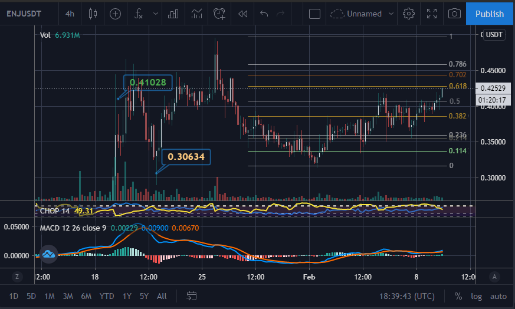515x309 pixels.
Task: Toggle fullscreen mode icon
Action: click(x=432, y=14)
